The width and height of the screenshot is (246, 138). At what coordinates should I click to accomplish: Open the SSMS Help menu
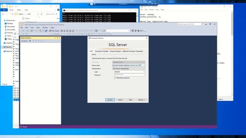pos(52,28)
